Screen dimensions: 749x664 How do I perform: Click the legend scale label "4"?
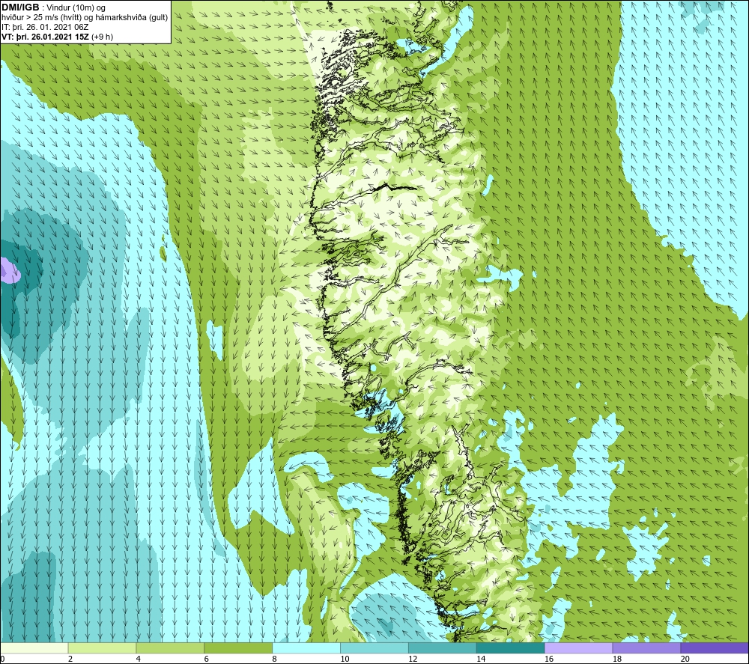139,660
